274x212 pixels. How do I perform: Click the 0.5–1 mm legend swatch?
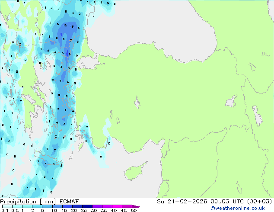(17, 206)
